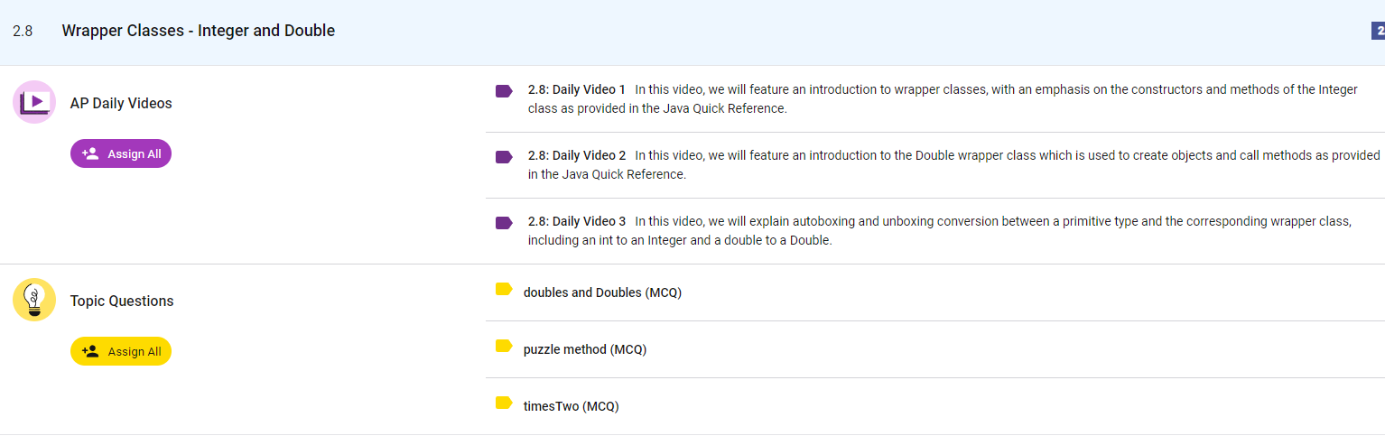Click the blue count badge in the header
Image resolution: width=1385 pixels, height=436 pixels.
point(1378,32)
